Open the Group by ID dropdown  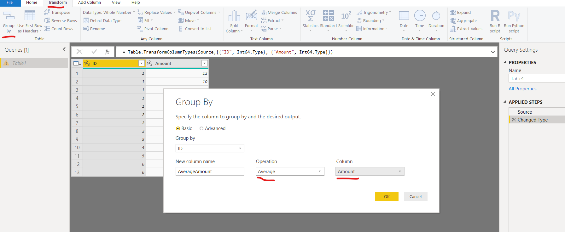click(210, 148)
